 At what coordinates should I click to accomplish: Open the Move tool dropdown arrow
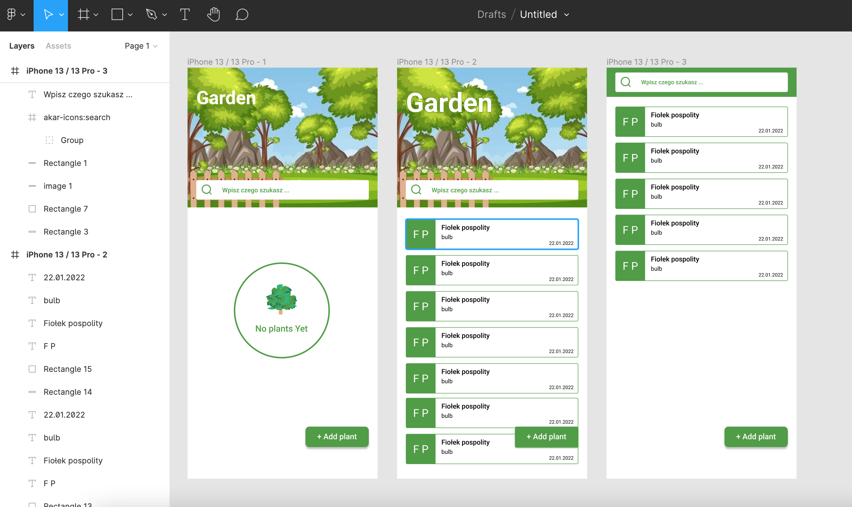coord(61,15)
